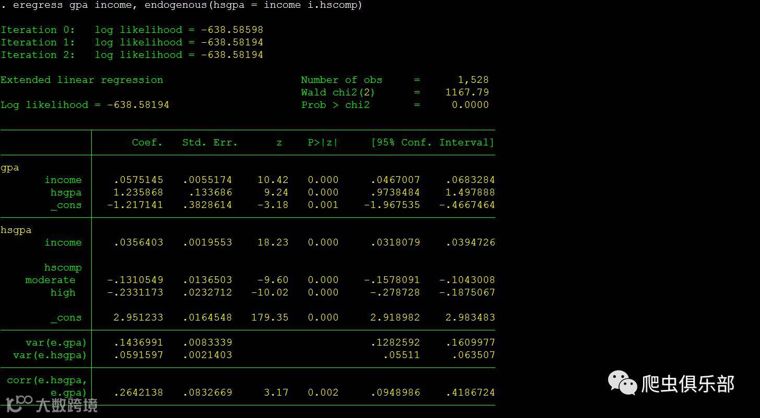
Task: Click the 'corr(e.hsgpa,' row label
Action: 47,380
